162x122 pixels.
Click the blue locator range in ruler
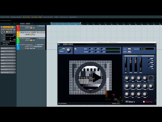tap(66, 24)
